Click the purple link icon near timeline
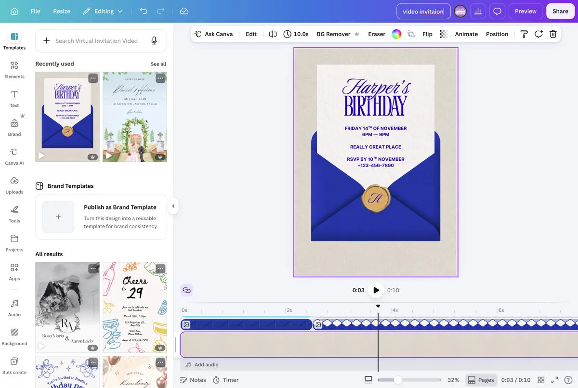The image size is (578, 388). point(187,290)
